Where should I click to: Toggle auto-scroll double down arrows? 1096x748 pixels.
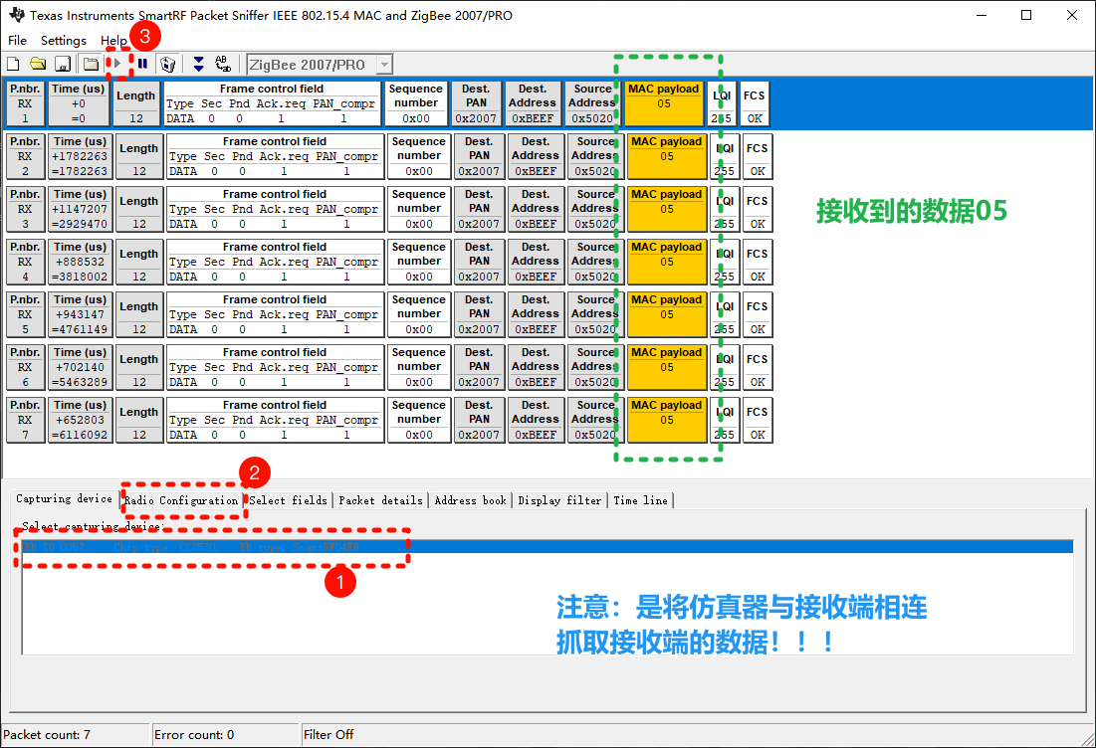[x=198, y=65]
